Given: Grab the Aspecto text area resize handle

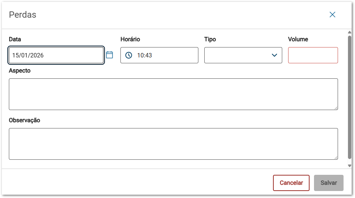Looking at the screenshot, I should [336, 108].
